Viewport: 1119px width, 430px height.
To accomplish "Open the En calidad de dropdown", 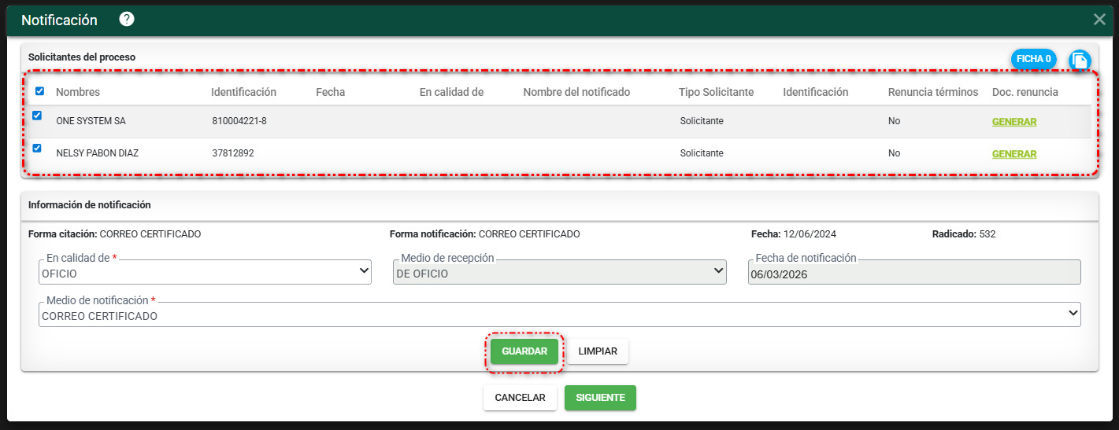I will pyautogui.click(x=205, y=272).
